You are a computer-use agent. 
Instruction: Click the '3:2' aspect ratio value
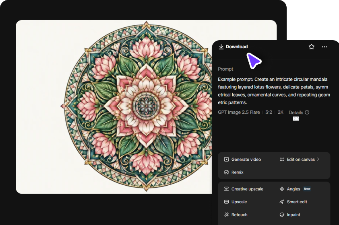pos(269,112)
